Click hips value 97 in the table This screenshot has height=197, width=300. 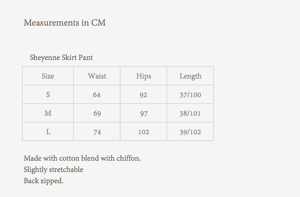144,113
